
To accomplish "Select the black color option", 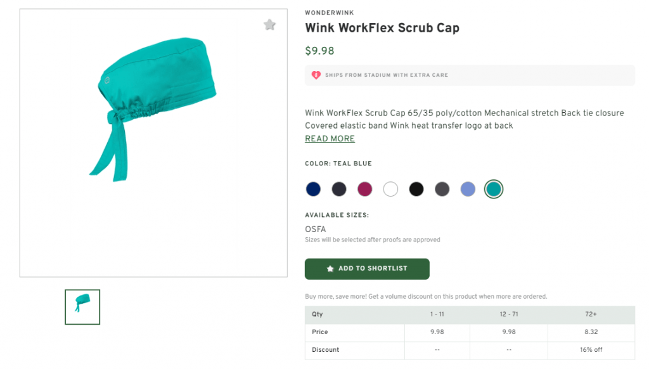I will pyautogui.click(x=416, y=188).
